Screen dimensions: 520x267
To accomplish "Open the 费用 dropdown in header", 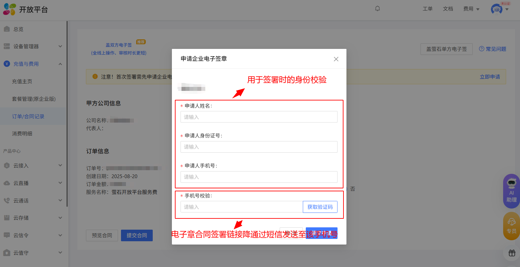I will pos(471,9).
